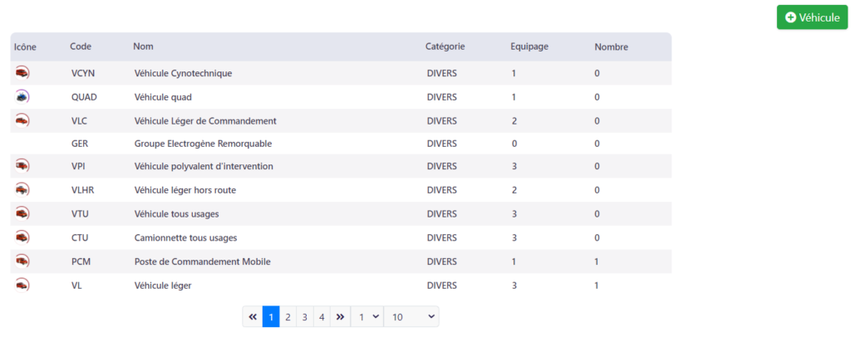Click Véhicule polyvalent d'intervention
Image resolution: width=851 pixels, height=337 pixels.
(x=204, y=166)
